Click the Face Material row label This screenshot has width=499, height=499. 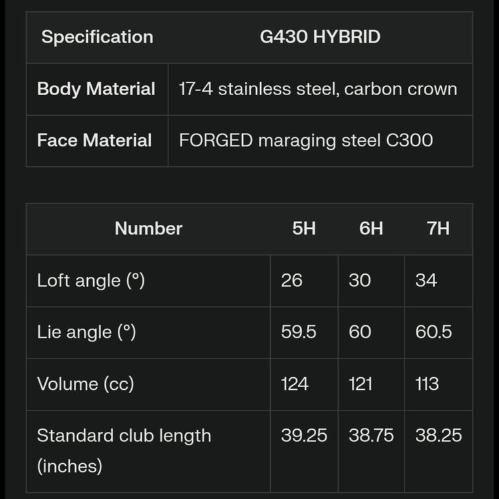(94, 141)
